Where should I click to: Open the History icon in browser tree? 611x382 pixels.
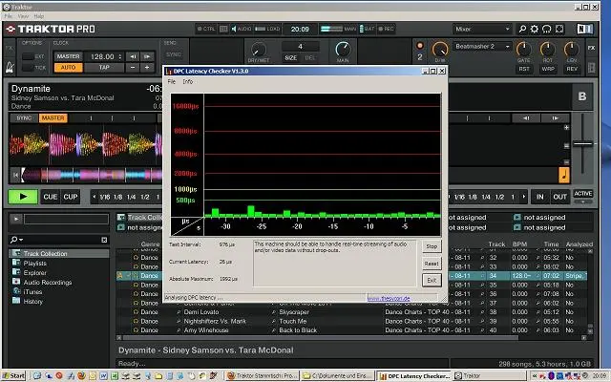[15, 301]
